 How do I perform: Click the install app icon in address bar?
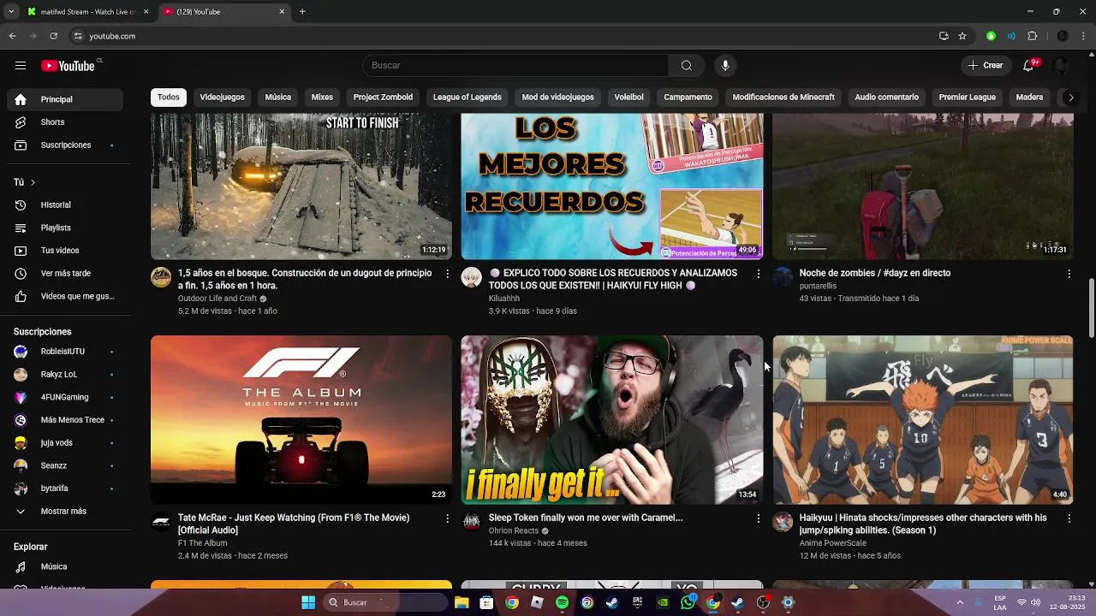(944, 36)
